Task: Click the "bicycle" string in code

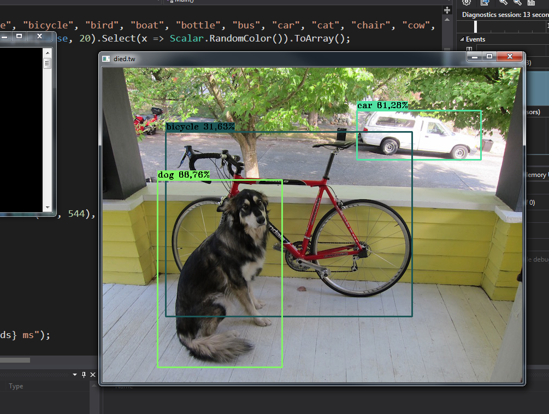Action: point(48,25)
